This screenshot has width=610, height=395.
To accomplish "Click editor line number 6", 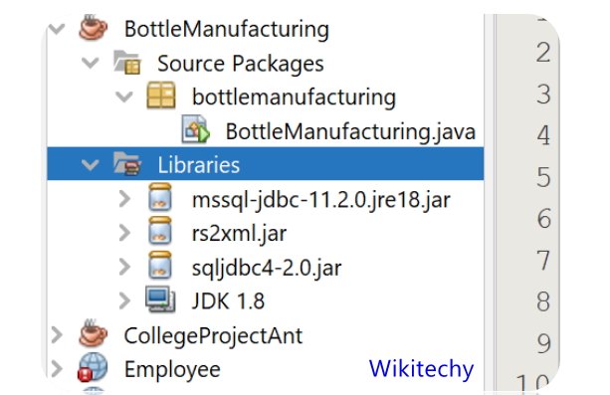I will (x=544, y=218).
